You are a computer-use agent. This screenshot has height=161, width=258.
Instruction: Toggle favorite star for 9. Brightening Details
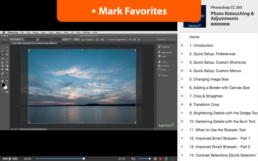coord(182,113)
